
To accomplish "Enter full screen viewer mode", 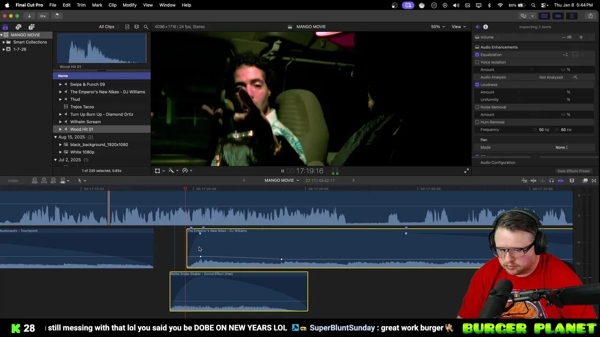I will [466, 171].
